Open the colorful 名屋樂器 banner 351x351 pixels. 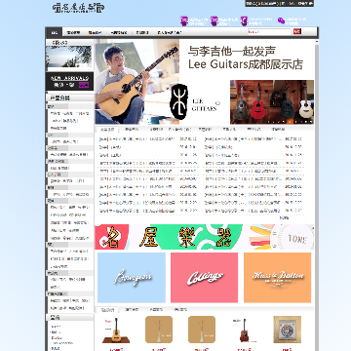(x=204, y=237)
